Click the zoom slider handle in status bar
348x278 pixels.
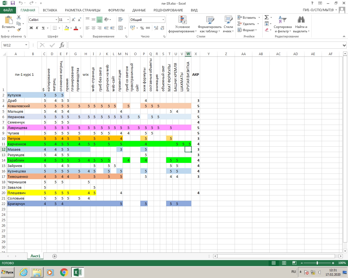317,263
